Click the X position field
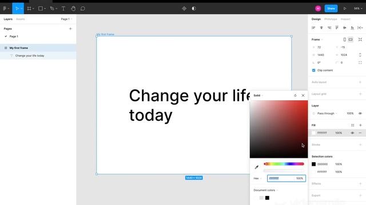This screenshot has height=205, width=366. click(x=322, y=47)
